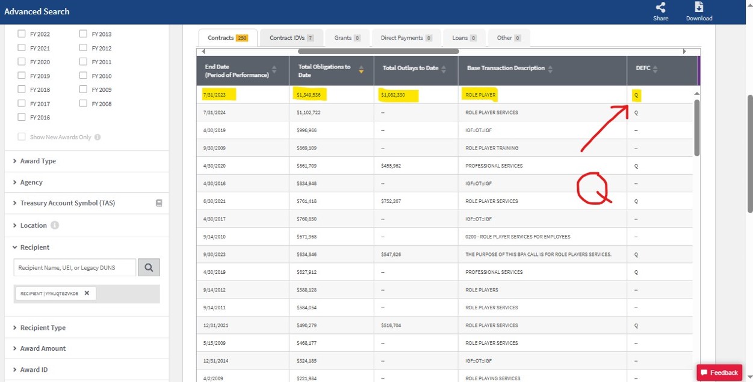The height and width of the screenshot is (382, 753).
Task: Click the $996,966 obligations cell
Action: coord(332,130)
